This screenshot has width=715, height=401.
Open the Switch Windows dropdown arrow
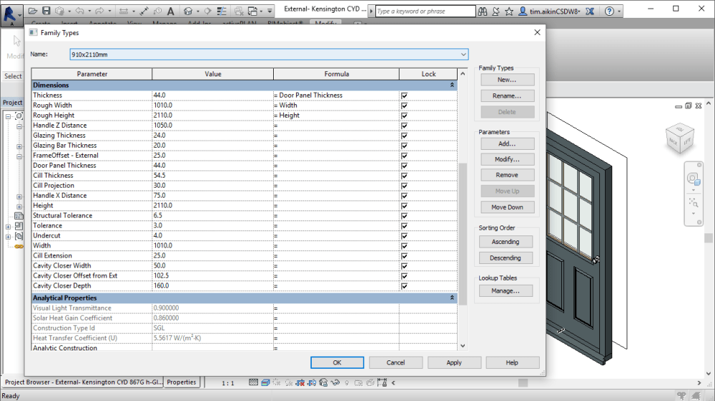261,11
